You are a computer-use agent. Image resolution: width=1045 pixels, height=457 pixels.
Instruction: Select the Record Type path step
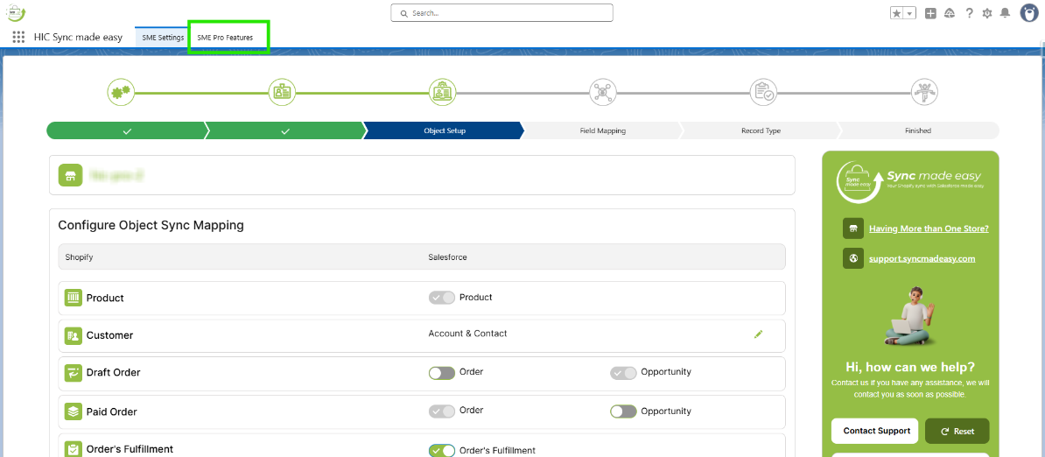761,130
